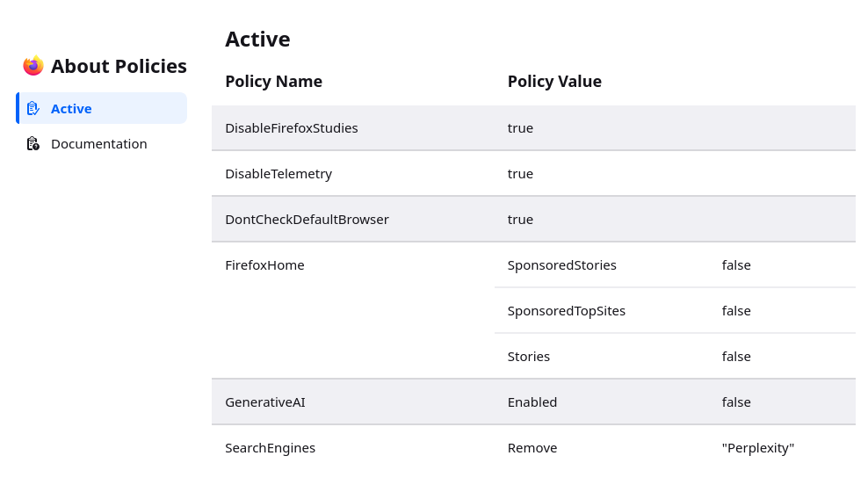Click the "Perplexity" value text
This screenshot has height=492, width=868.
(x=758, y=448)
